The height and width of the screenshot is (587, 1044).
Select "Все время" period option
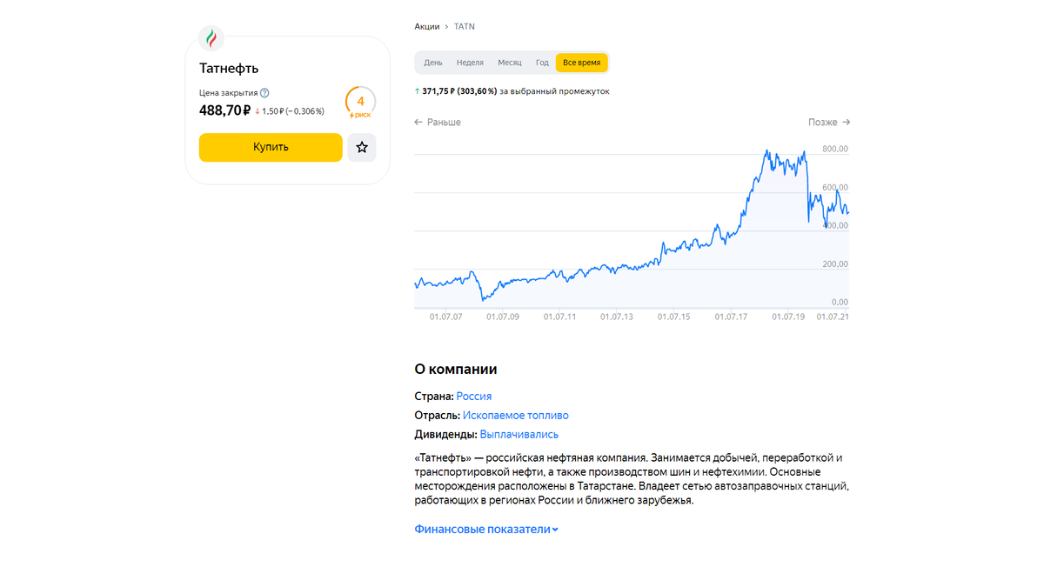pyautogui.click(x=581, y=63)
